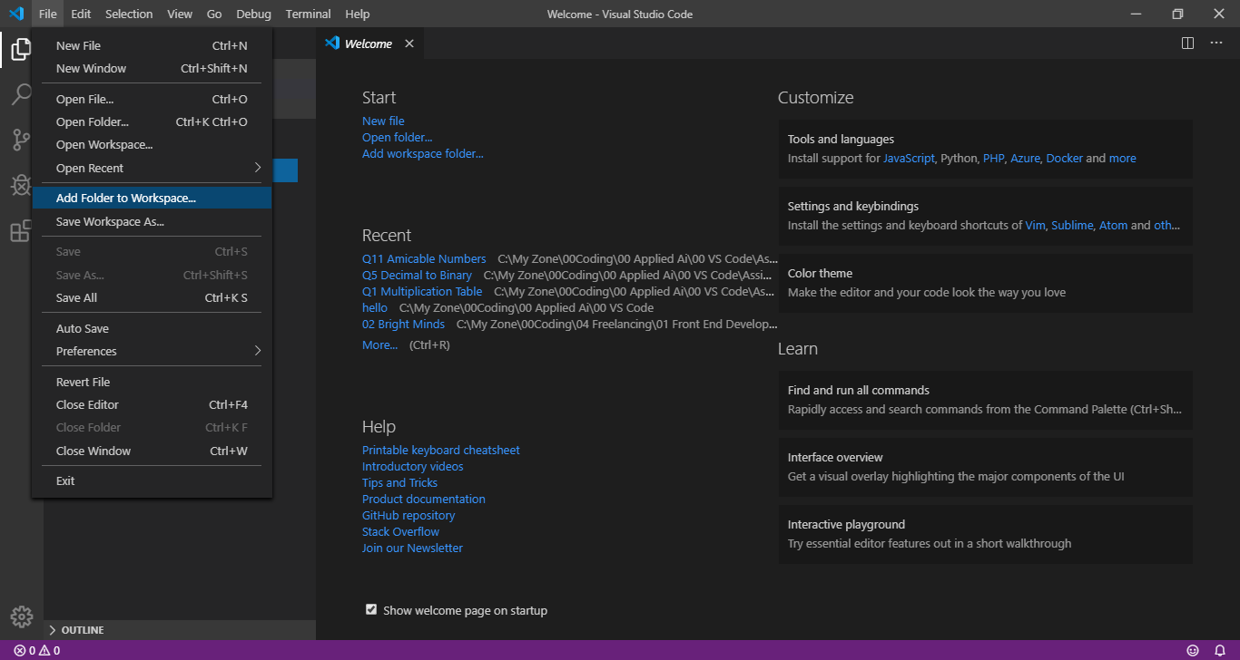Choose New Window menu entry

click(152, 68)
